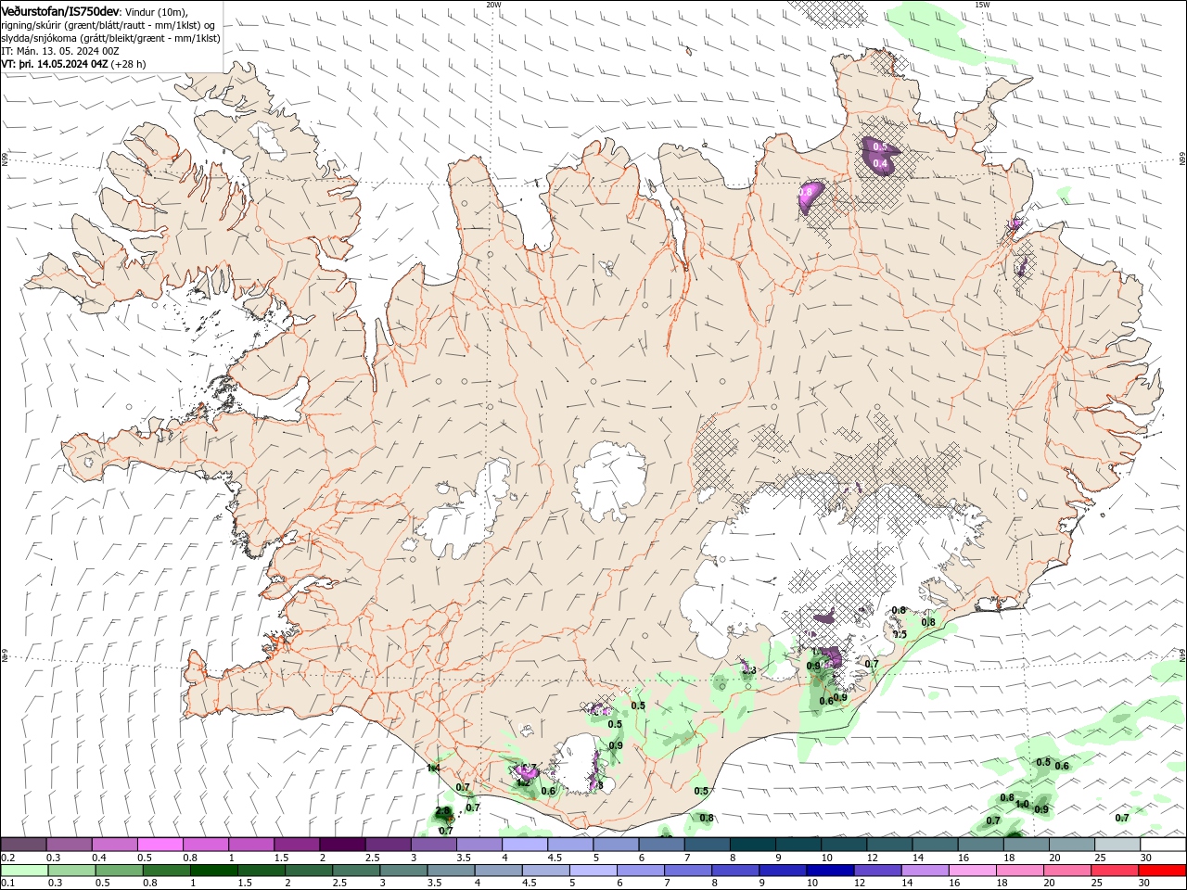Pick darkest green lower swatch starting at 1
The width and height of the screenshot is (1187, 890).
tap(214, 871)
